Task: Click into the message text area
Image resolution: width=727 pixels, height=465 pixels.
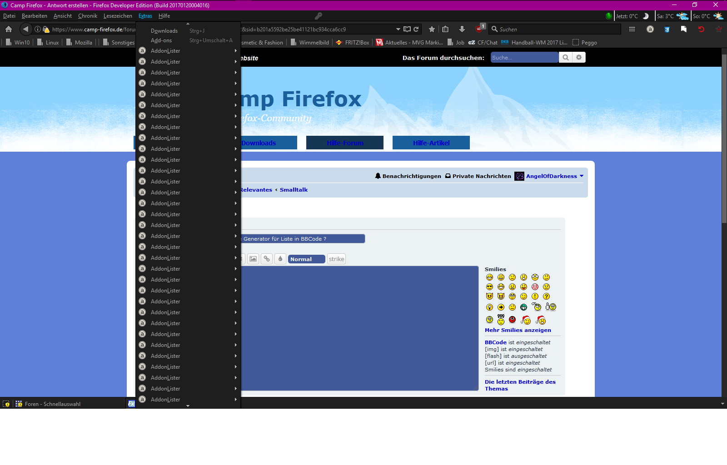Action: coord(360,328)
